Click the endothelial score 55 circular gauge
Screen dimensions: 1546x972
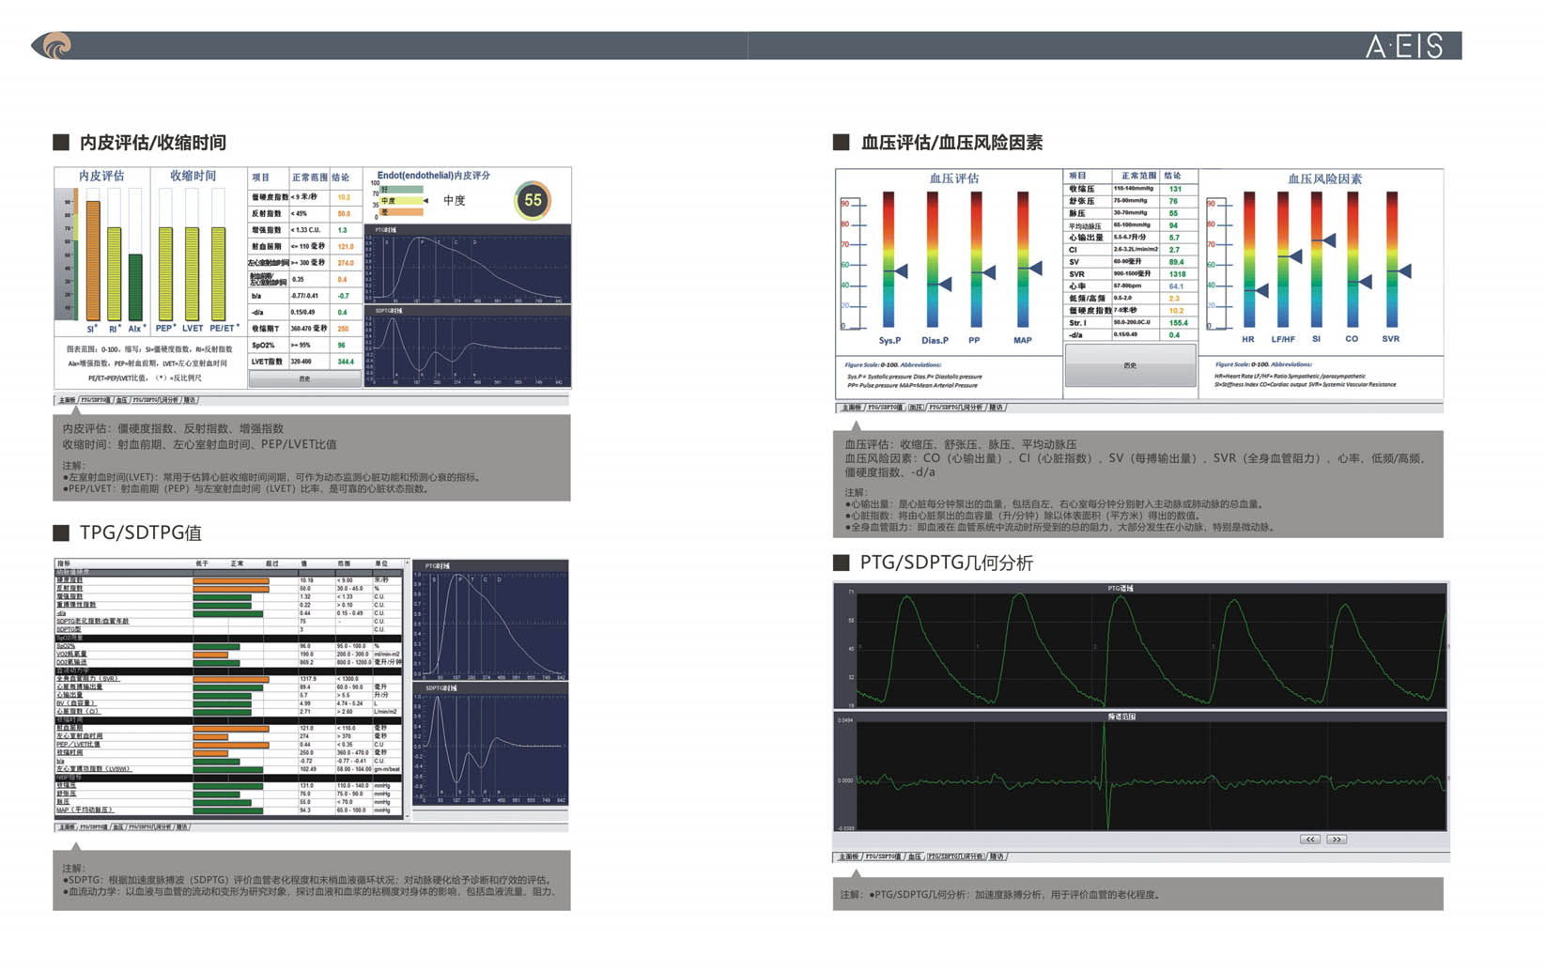[533, 200]
